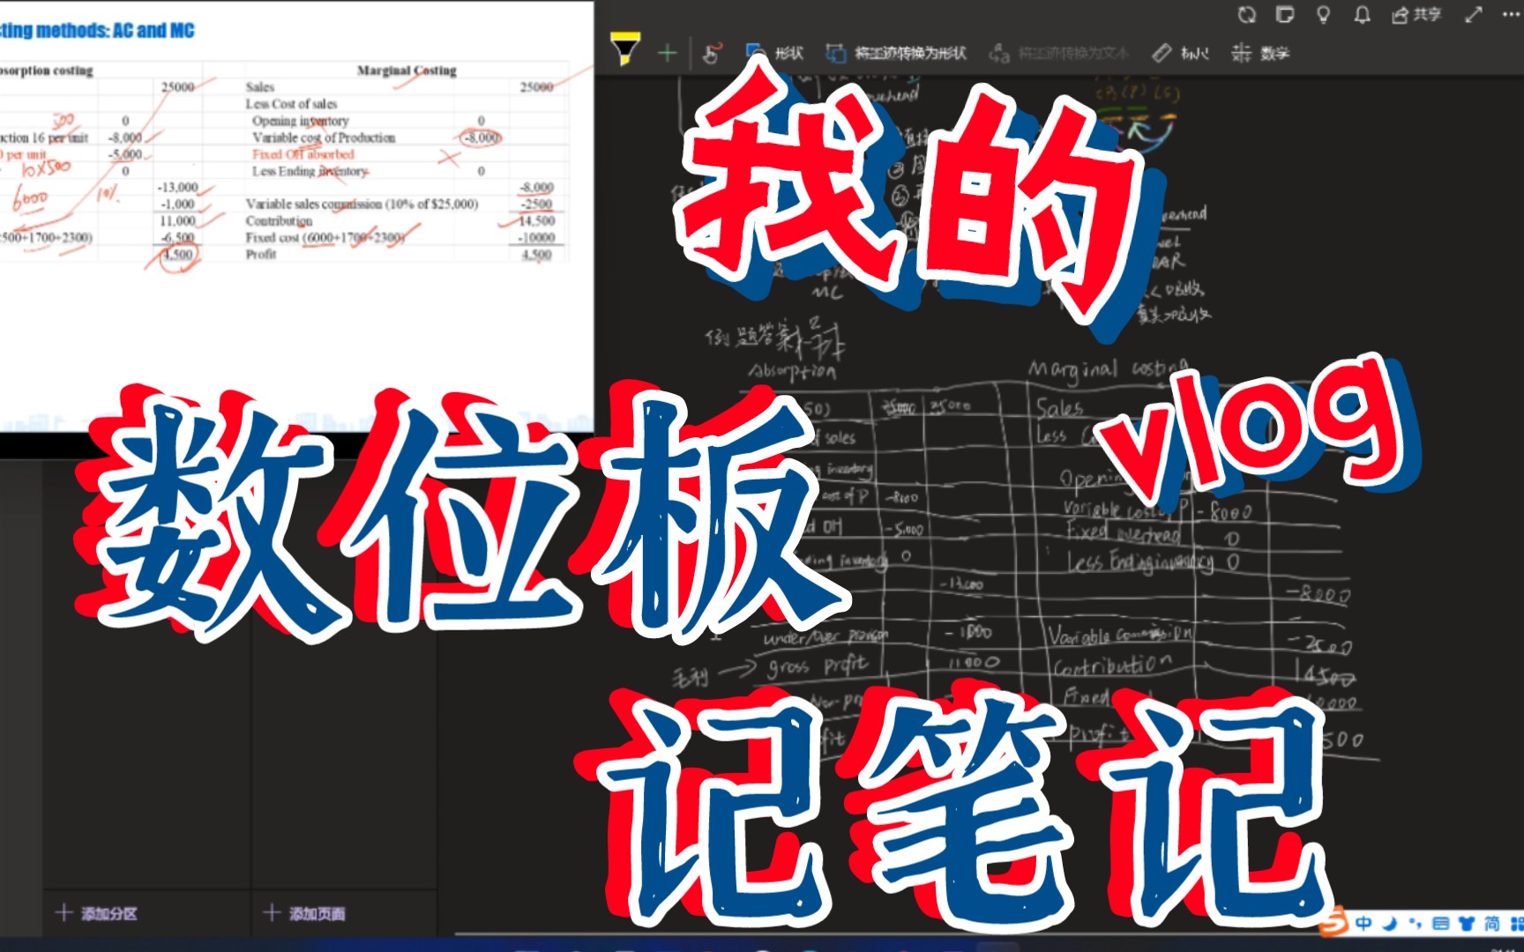1524x952 pixels.
Task: Select the lasso selection tool
Action: (x=710, y=51)
